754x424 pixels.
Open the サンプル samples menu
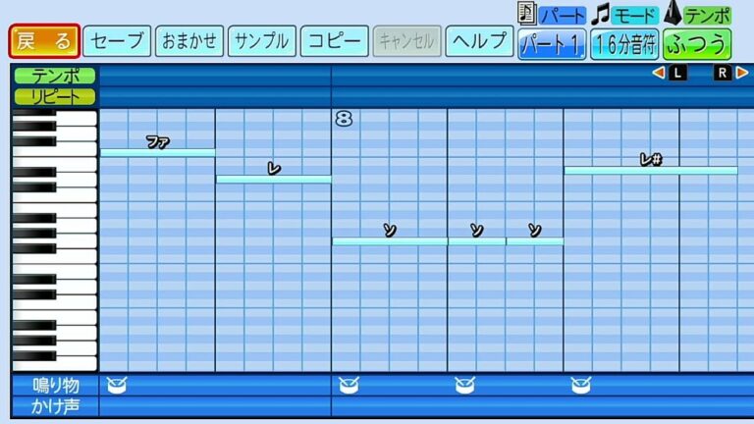tap(262, 41)
